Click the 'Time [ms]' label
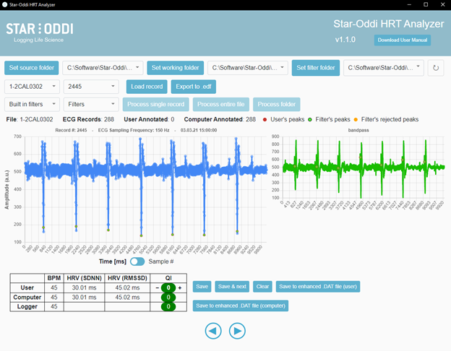 pos(113,261)
